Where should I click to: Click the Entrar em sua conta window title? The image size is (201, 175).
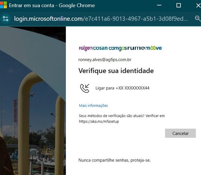[52, 6]
